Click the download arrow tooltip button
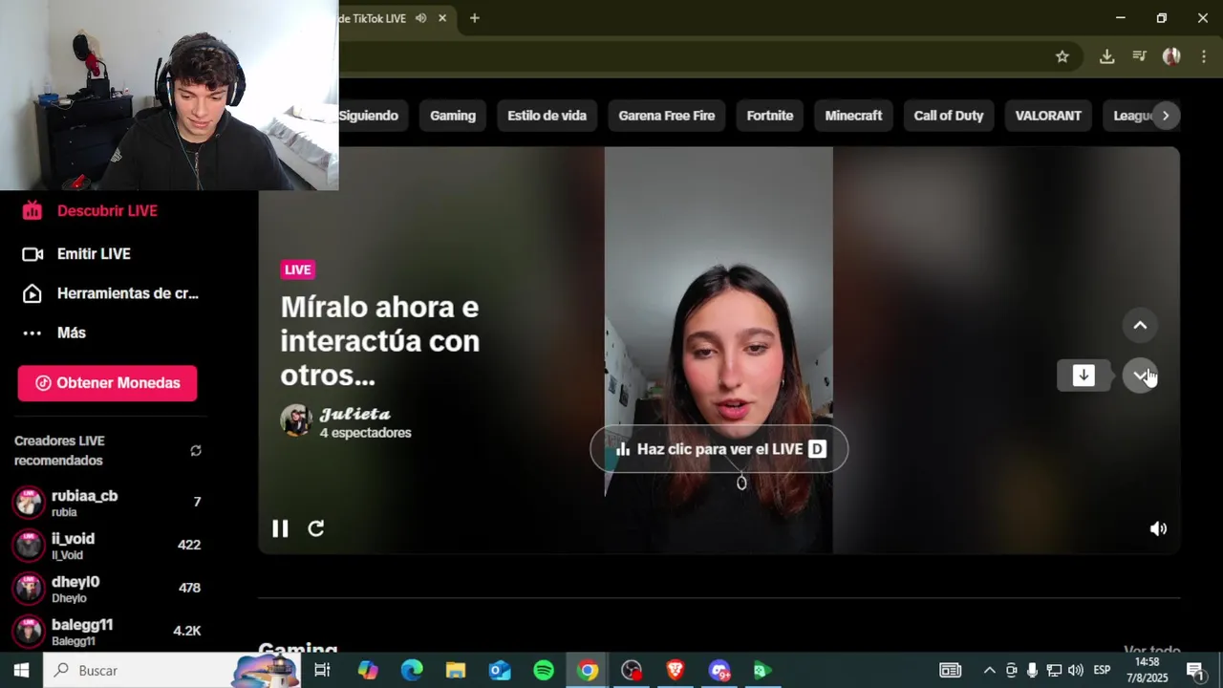Image resolution: width=1223 pixels, height=688 pixels. tap(1084, 376)
